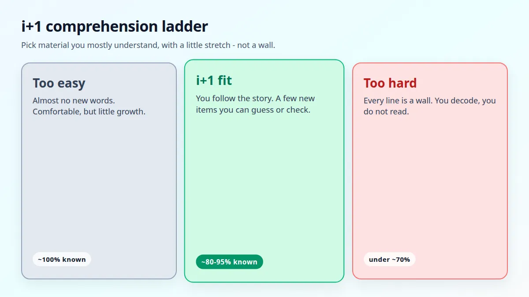Click the ~100% known badge
This screenshot has height=297, width=529.
[x=62, y=259]
